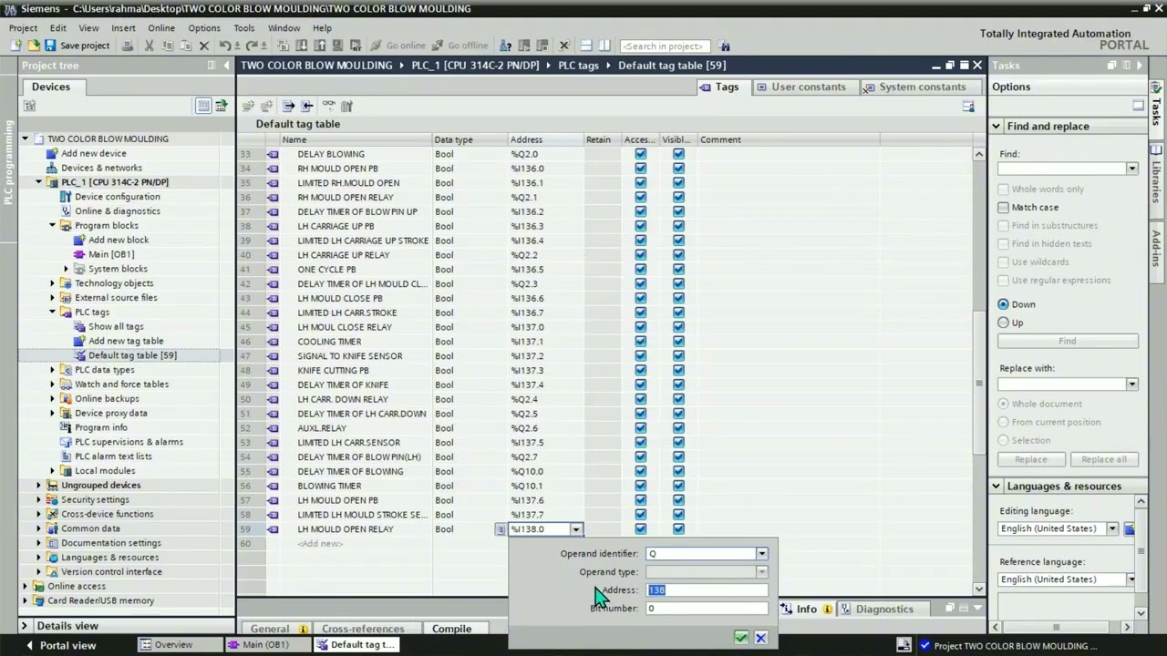The height and width of the screenshot is (656, 1167).
Task: Click Show all tags in the tree
Action: coord(116,326)
